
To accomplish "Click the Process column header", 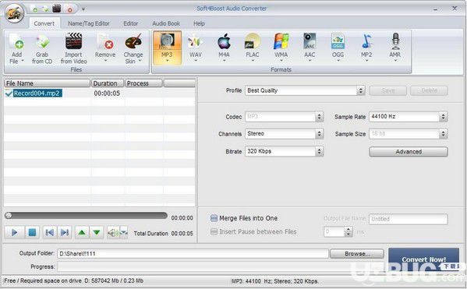I will coord(143,83).
